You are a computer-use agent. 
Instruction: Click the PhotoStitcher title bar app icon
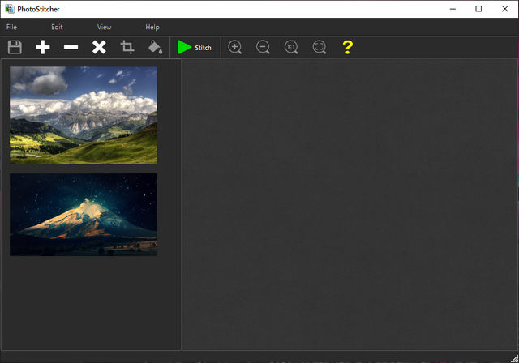coord(9,8)
